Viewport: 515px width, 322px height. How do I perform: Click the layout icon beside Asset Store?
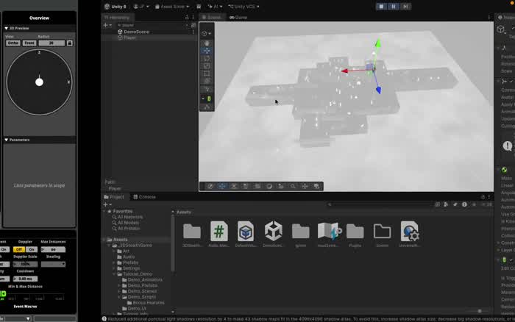[199, 6]
